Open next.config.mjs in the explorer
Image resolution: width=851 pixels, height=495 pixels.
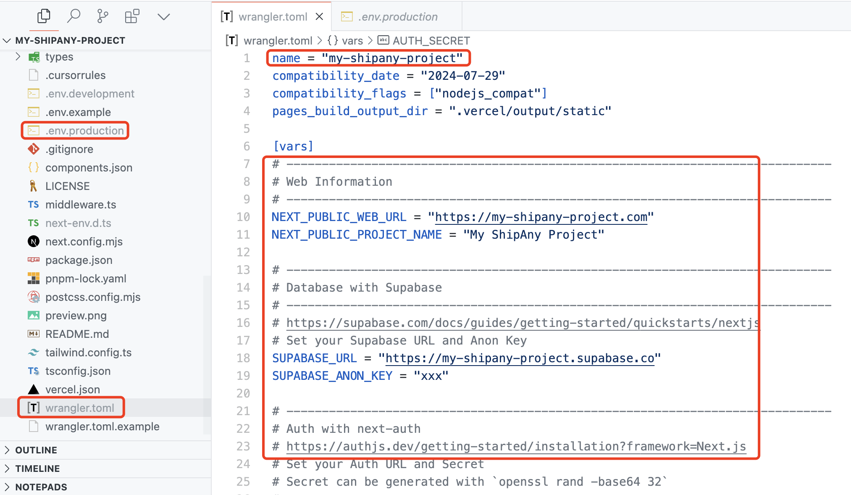point(84,242)
